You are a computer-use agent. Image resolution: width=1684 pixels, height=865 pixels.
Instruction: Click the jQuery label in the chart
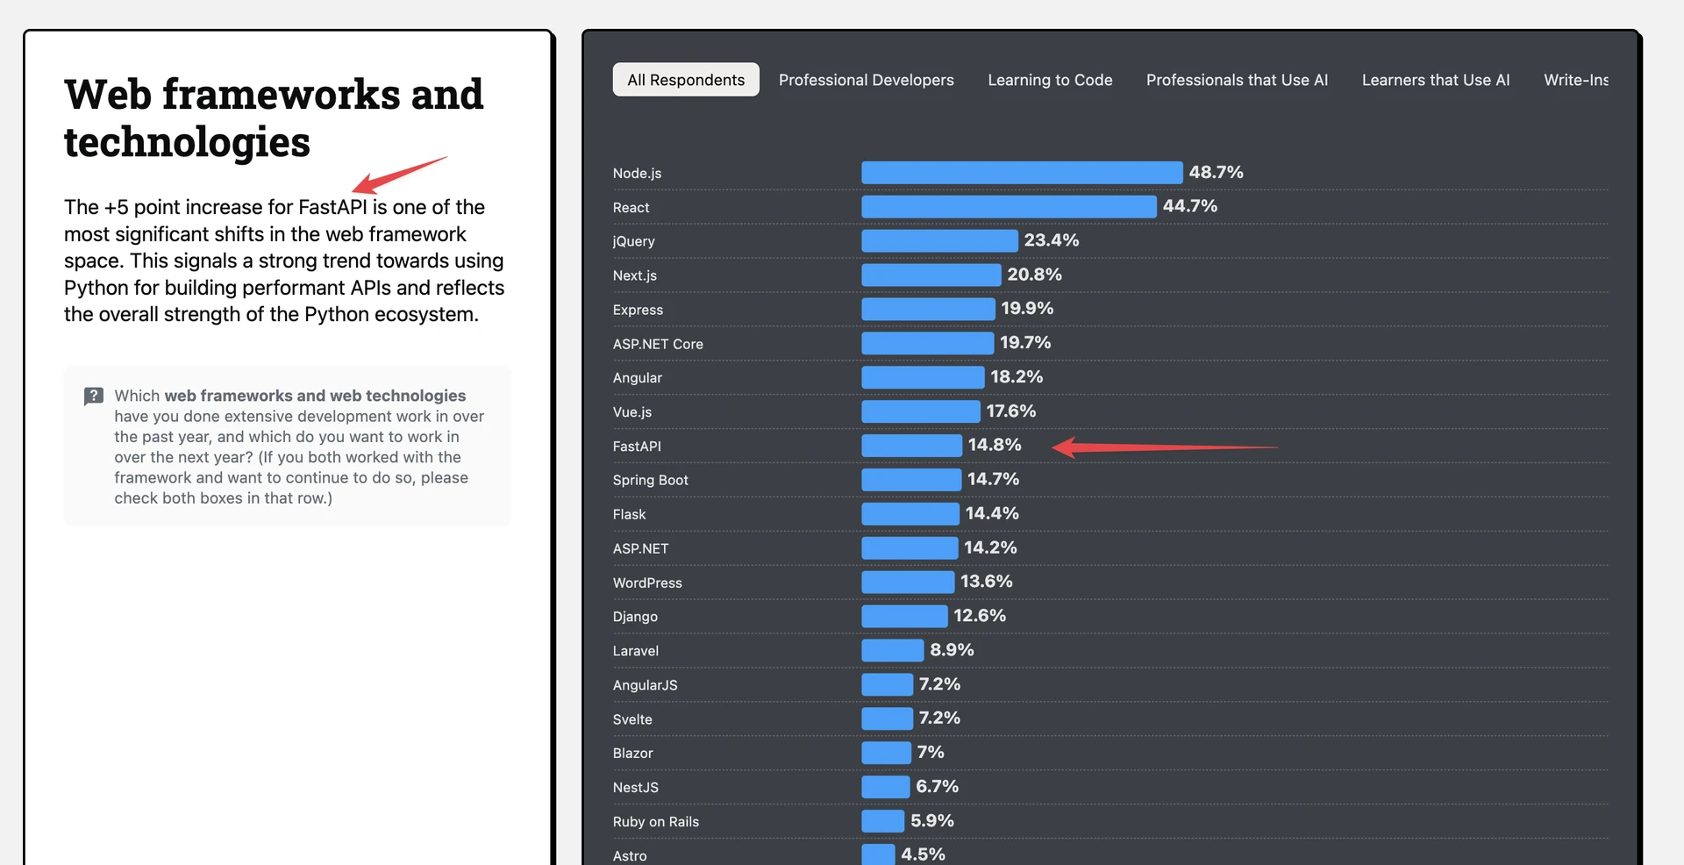[634, 241]
